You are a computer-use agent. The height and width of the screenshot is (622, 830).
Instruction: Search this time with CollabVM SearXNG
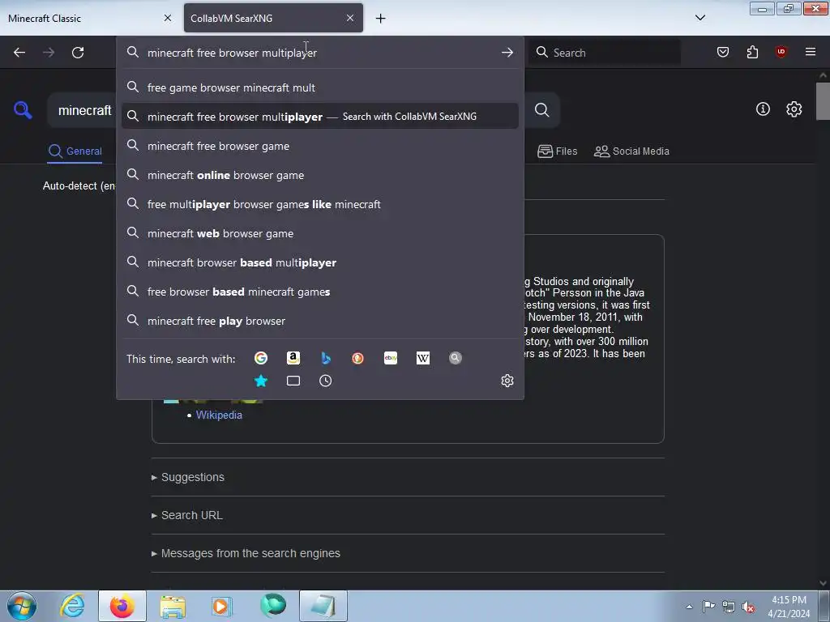(x=456, y=358)
